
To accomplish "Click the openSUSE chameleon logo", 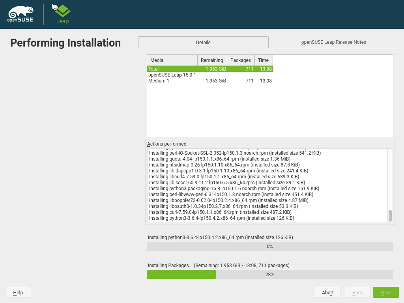I will coord(21,15).
